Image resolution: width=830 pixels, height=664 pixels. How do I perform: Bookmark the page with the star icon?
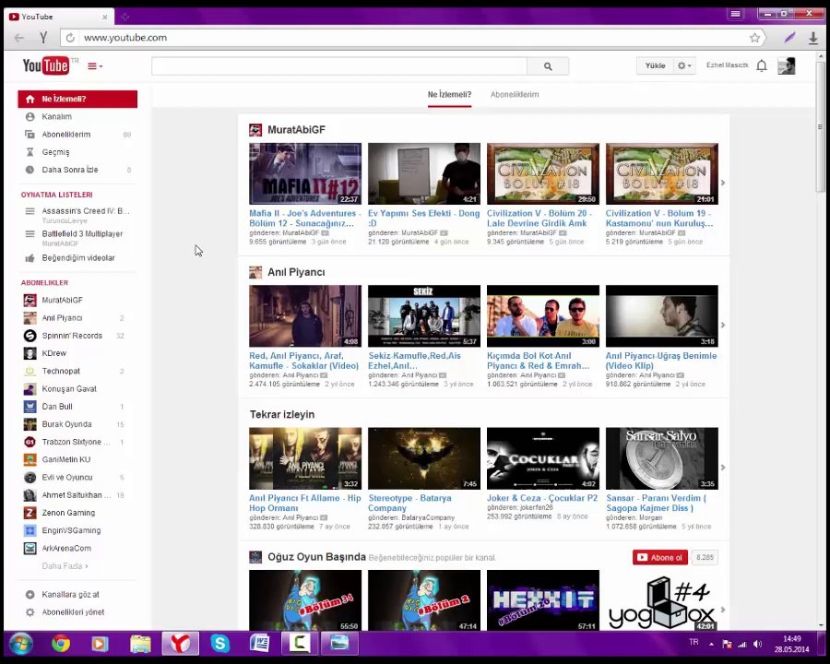click(754, 38)
